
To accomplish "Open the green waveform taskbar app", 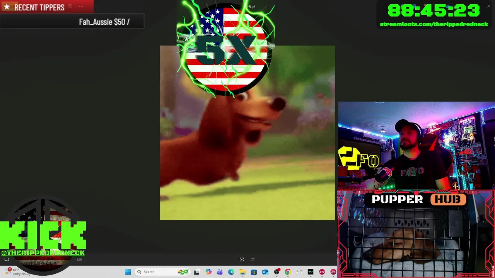I will pos(311,272).
